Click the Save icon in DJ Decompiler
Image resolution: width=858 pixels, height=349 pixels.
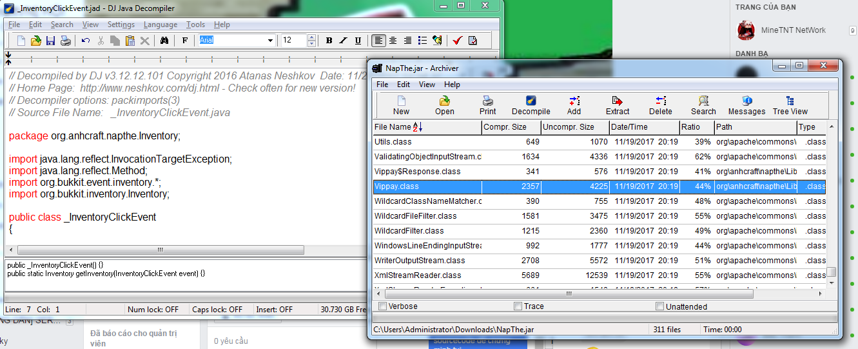(50, 41)
